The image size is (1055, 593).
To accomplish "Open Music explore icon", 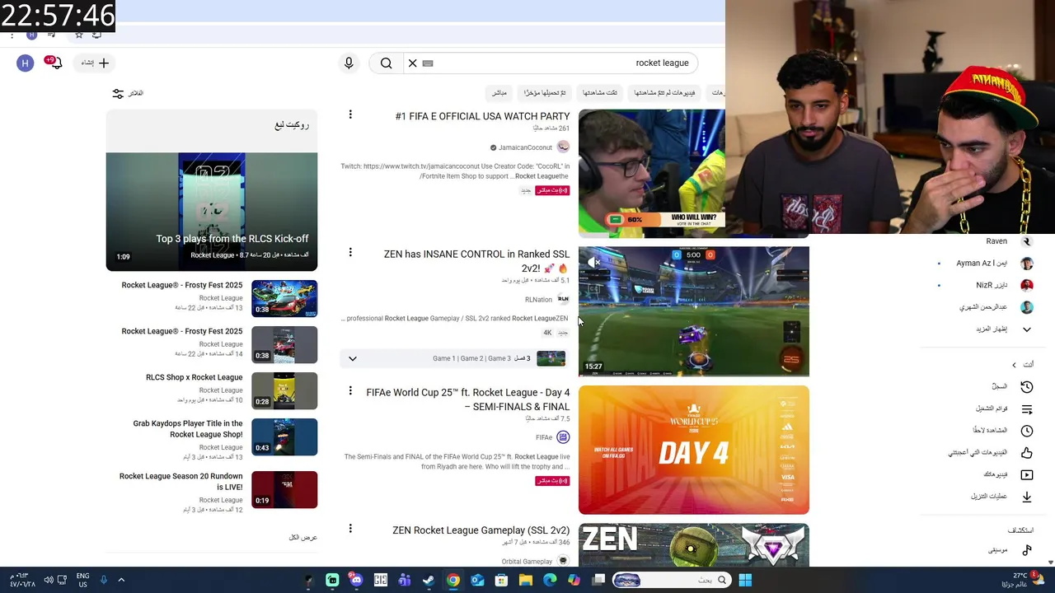I will click(x=1027, y=550).
